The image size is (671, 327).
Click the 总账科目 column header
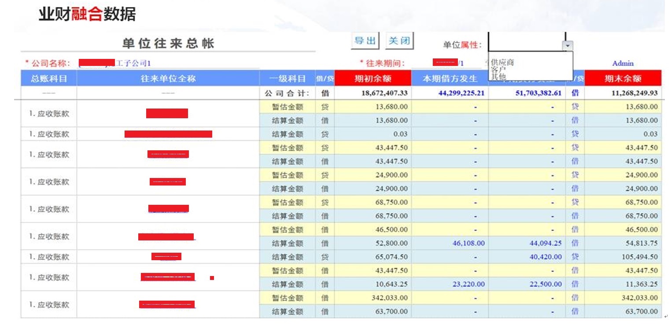coord(49,79)
